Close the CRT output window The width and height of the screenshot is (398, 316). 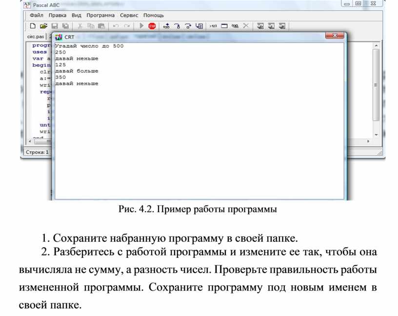pyautogui.click(x=335, y=36)
